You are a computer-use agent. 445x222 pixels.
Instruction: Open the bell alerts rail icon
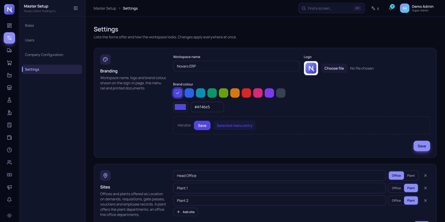tap(9, 200)
